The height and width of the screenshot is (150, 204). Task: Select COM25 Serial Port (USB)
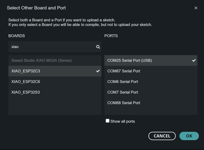(x=151, y=60)
